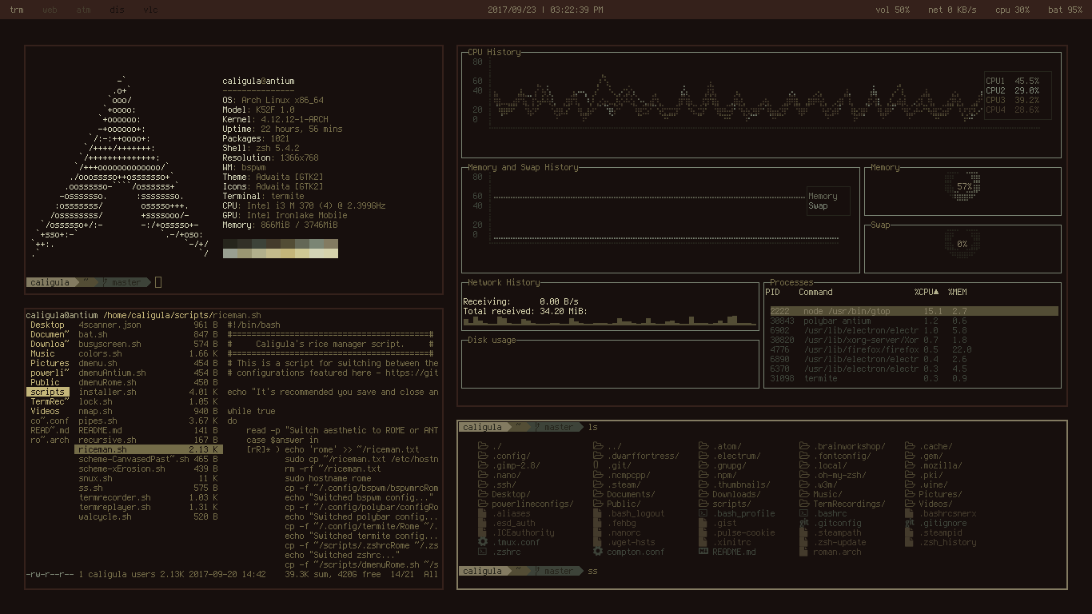Click the file icon beside .aliases
This screenshot has width=1092, height=614.
pos(483,513)
